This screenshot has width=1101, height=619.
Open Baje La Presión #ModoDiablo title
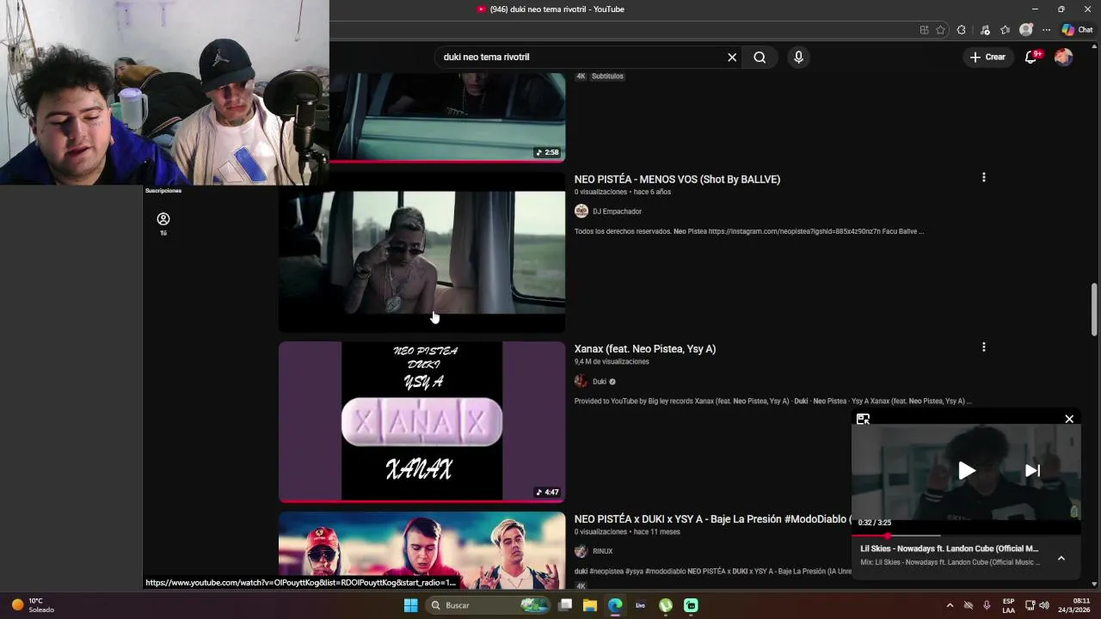712,519
